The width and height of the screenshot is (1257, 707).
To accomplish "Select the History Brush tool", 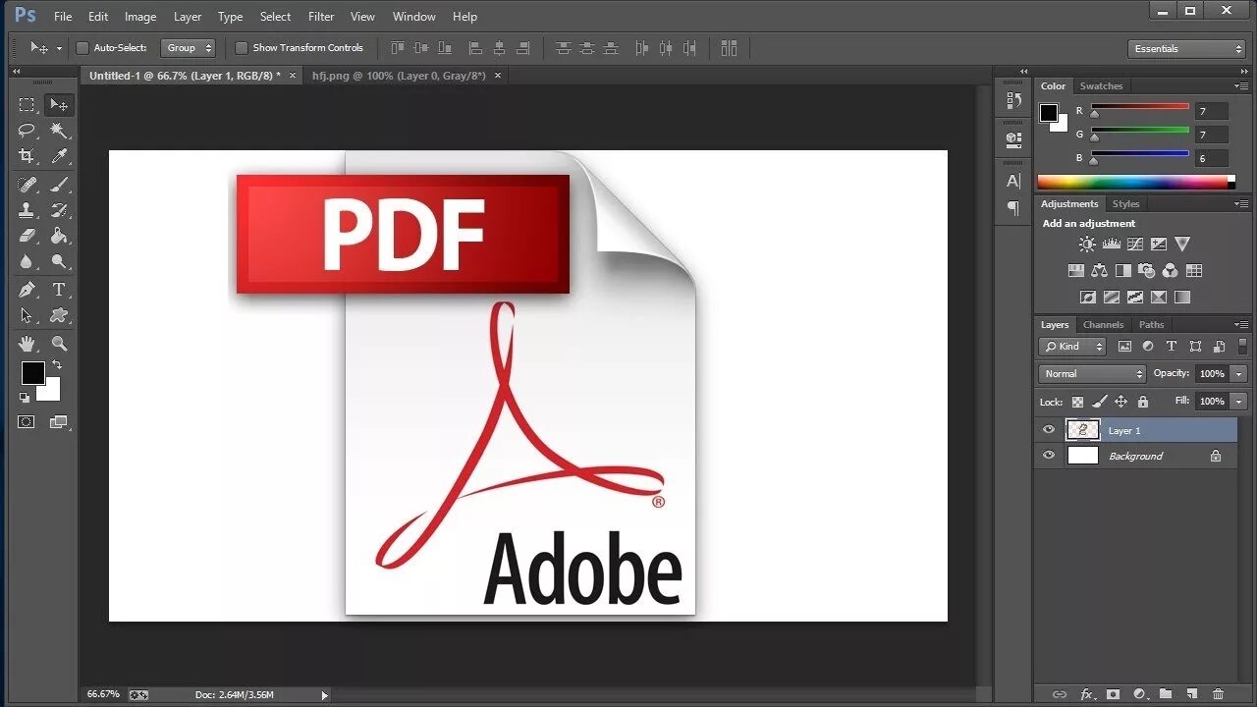I will tap(59, 210).
